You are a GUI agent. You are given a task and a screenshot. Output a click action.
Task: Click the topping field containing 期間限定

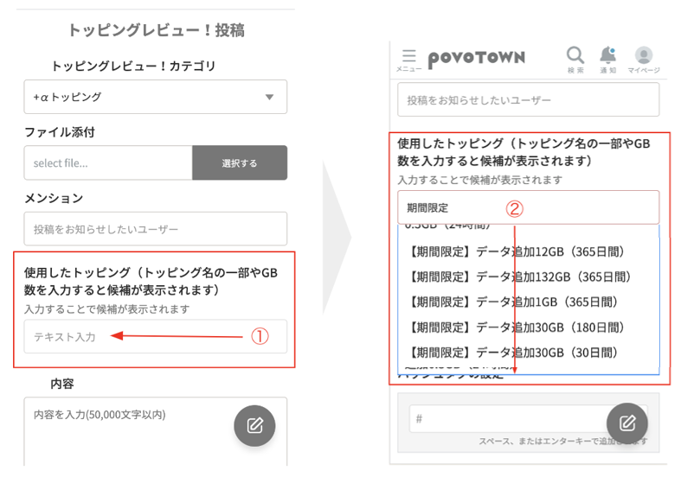pyautogui.click(x=450, y=207)
